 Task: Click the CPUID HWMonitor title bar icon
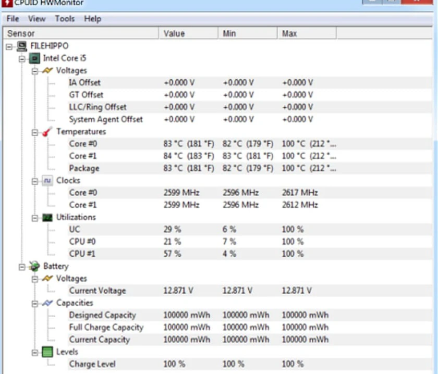coord(7,3)
